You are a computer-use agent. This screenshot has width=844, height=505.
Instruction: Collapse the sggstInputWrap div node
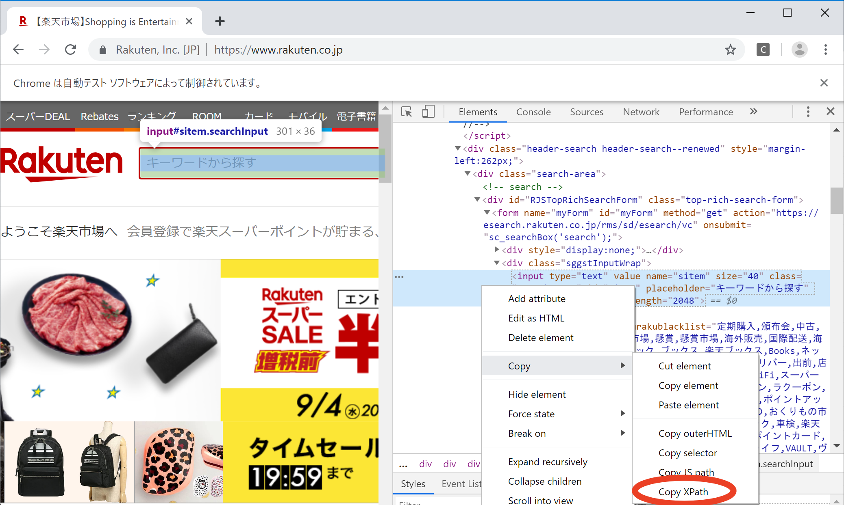497,263
